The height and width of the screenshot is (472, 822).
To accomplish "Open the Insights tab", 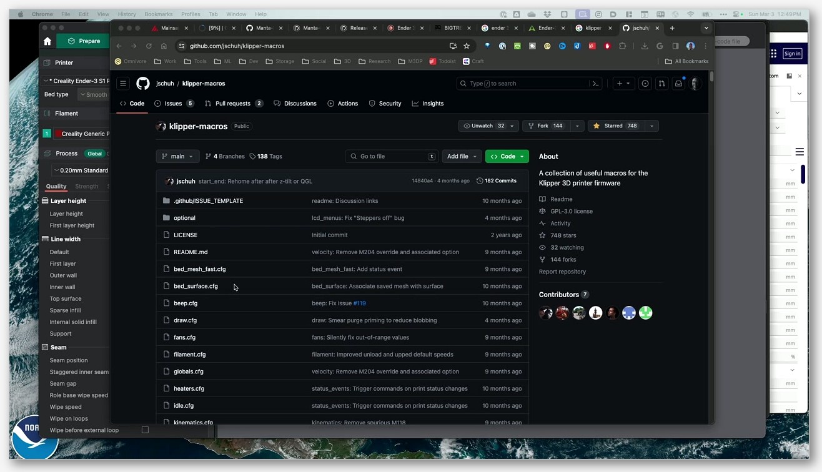I will click(x=428, y=104).
